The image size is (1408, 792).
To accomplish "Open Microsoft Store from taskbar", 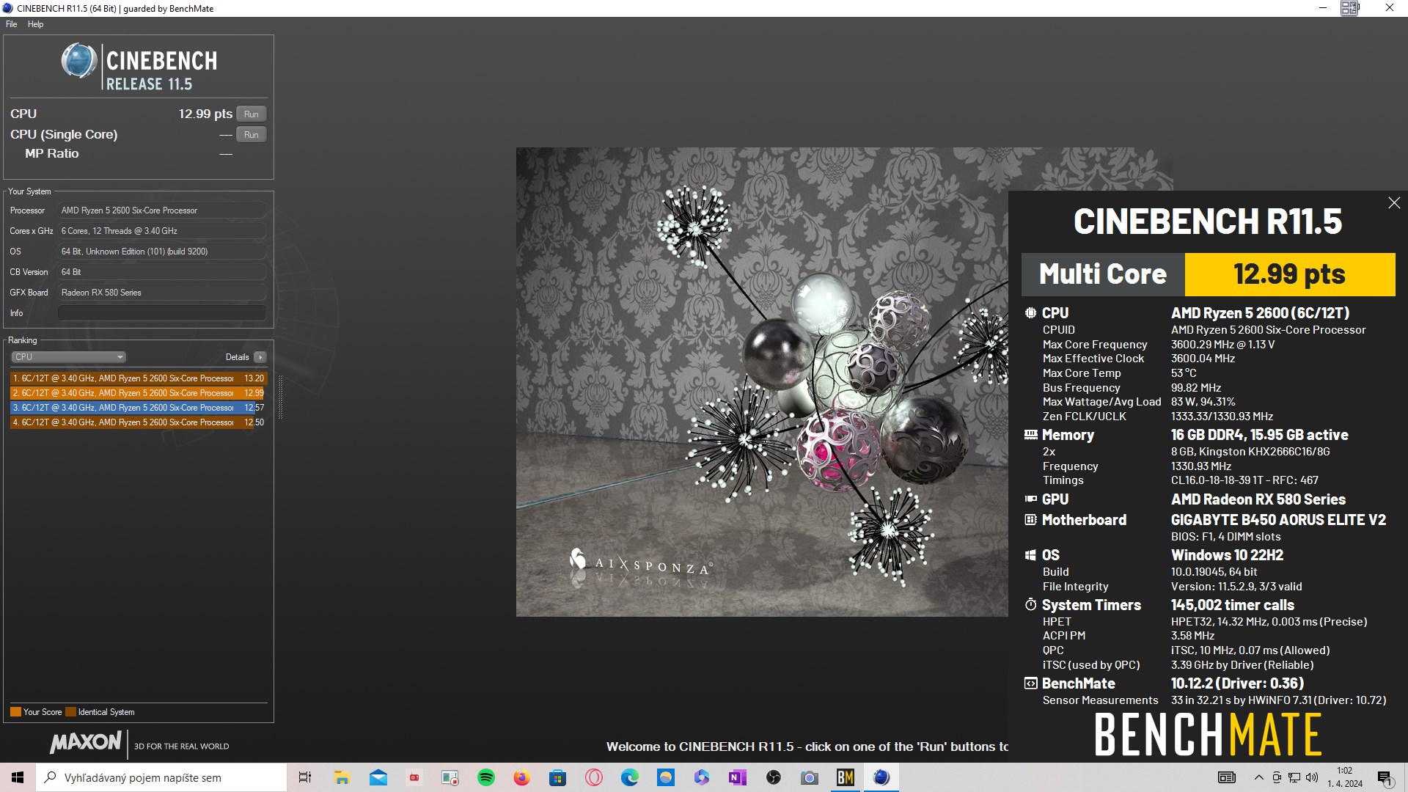I will click(x=558, y=777).
